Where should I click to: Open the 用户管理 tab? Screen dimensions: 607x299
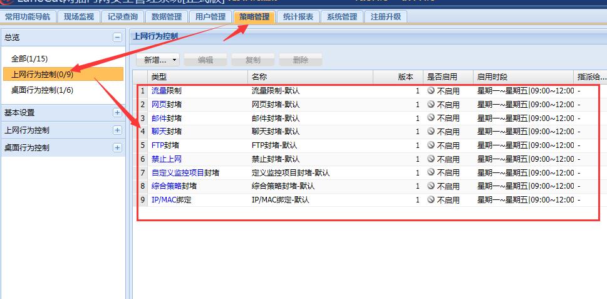pos(210,17)
